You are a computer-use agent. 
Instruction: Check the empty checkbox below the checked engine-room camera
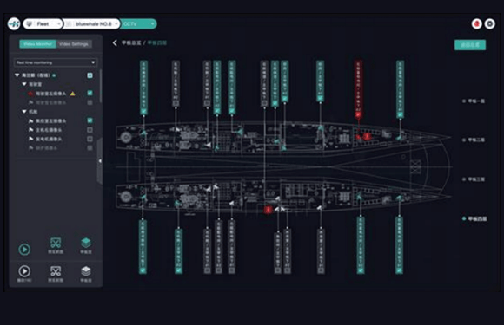click(x=90, y=130)
